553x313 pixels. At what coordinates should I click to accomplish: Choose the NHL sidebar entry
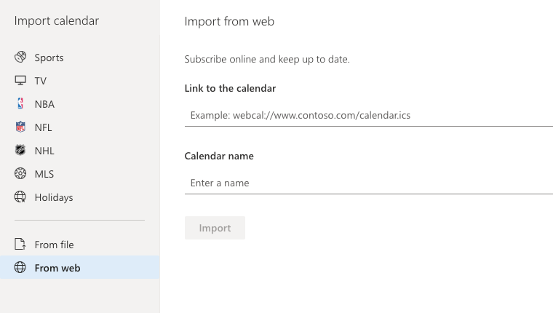pyautogui.click(x=80, y=151)
